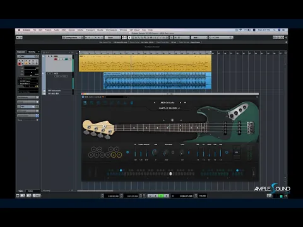Viewport: 303px width, 227px height.
Task: Open the Workspaces menu
Action: (111, 30)
